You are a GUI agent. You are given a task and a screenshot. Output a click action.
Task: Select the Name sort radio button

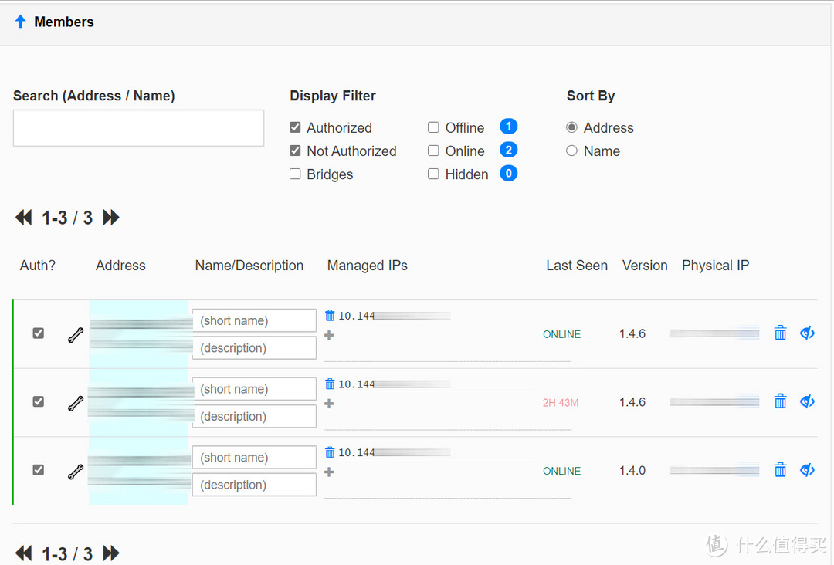coord(571,151)
